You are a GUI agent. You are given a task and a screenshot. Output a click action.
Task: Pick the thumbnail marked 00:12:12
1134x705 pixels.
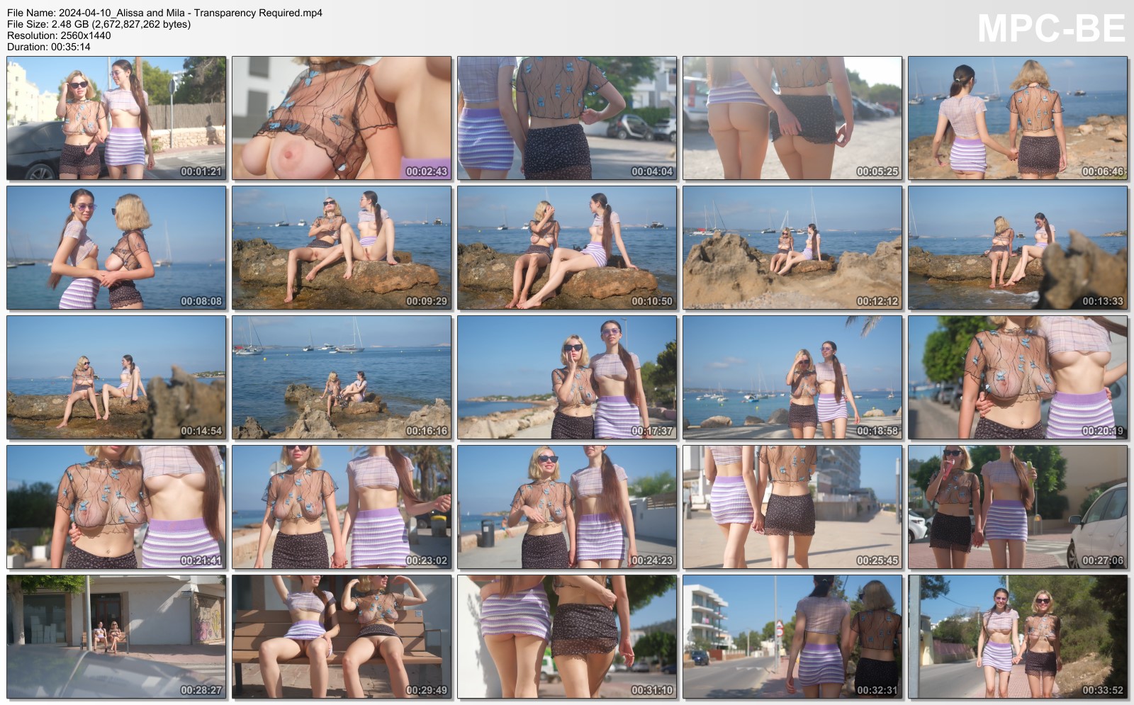pyautogui.click(x=792, y=248)
